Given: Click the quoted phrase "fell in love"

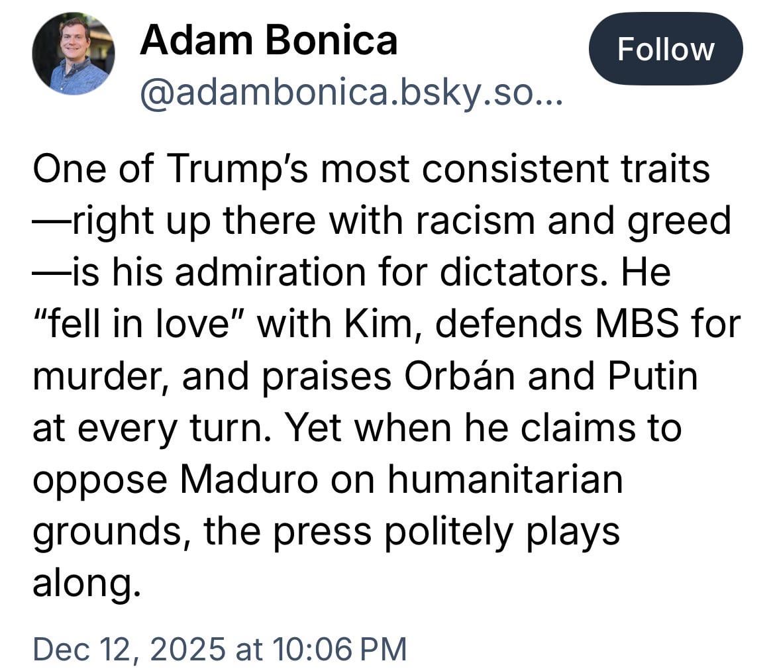Looking at the screenshot, I should (138, 325).
